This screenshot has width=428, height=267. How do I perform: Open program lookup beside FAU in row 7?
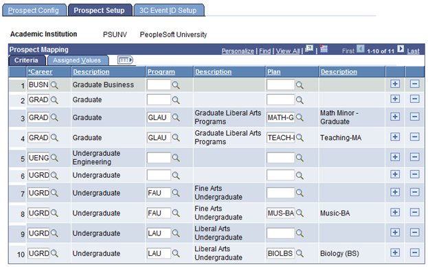click(176, 193)
